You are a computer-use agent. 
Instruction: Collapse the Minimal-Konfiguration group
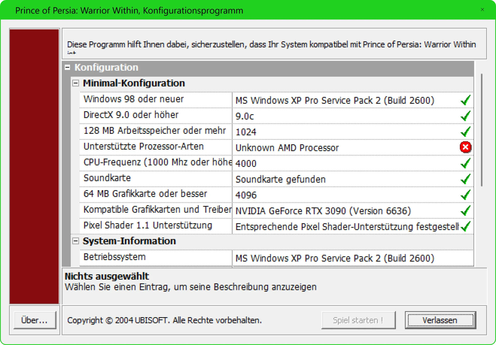coord(75,83)
